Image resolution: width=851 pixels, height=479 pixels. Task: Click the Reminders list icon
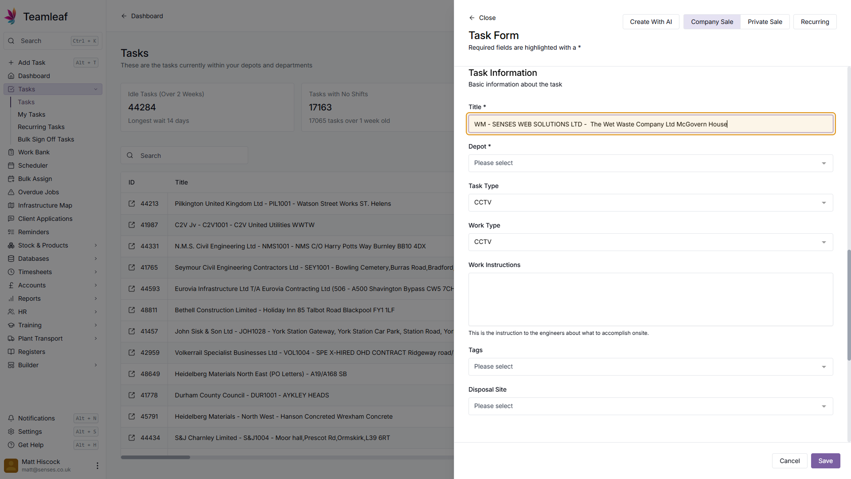coord(11,232)
